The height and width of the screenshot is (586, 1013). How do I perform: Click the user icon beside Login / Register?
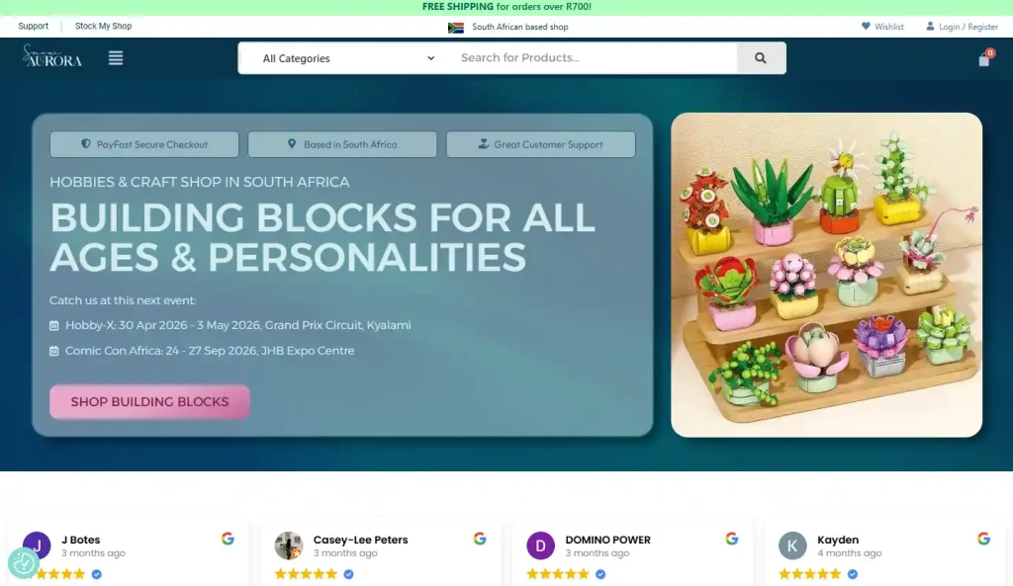(x=930, y=27)
